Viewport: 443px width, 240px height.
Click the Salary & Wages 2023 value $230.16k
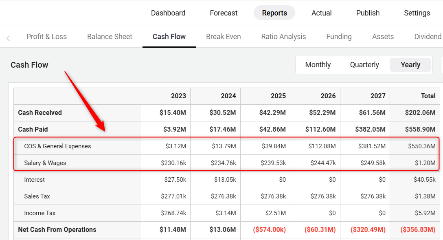pos(173,163)
